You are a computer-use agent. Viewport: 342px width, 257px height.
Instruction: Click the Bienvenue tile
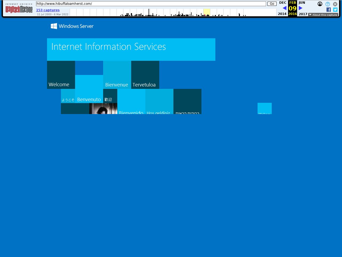(117, 75)
